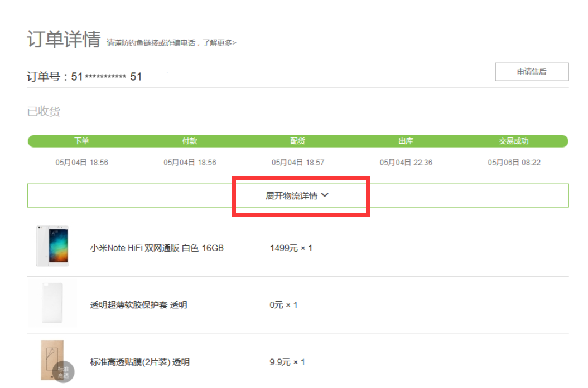This screenshot has width=588, height=388.
Task: Click the 已收货 order status label
Action: [44, 111]
